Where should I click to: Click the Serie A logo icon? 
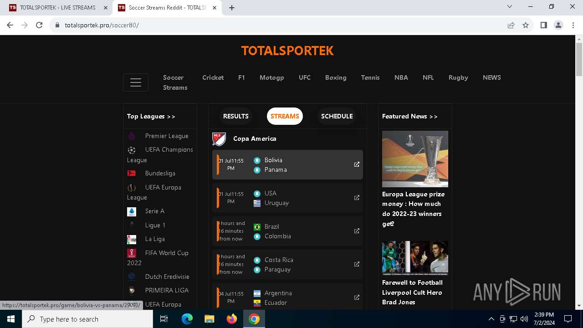pyautogui.click(x=132, y=211)
